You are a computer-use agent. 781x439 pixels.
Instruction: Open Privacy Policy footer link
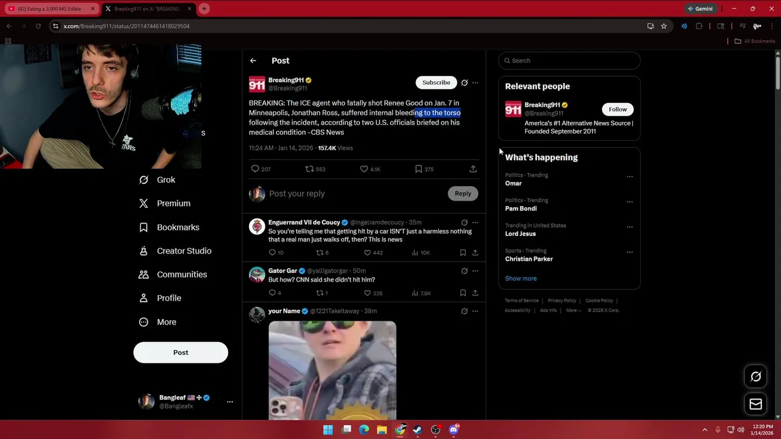562,301
